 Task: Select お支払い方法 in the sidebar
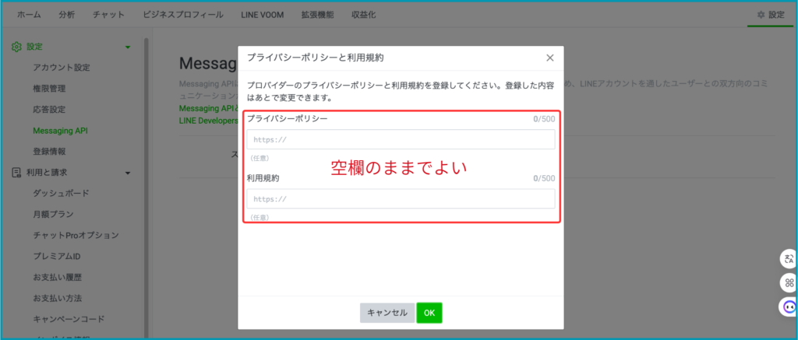58,298
